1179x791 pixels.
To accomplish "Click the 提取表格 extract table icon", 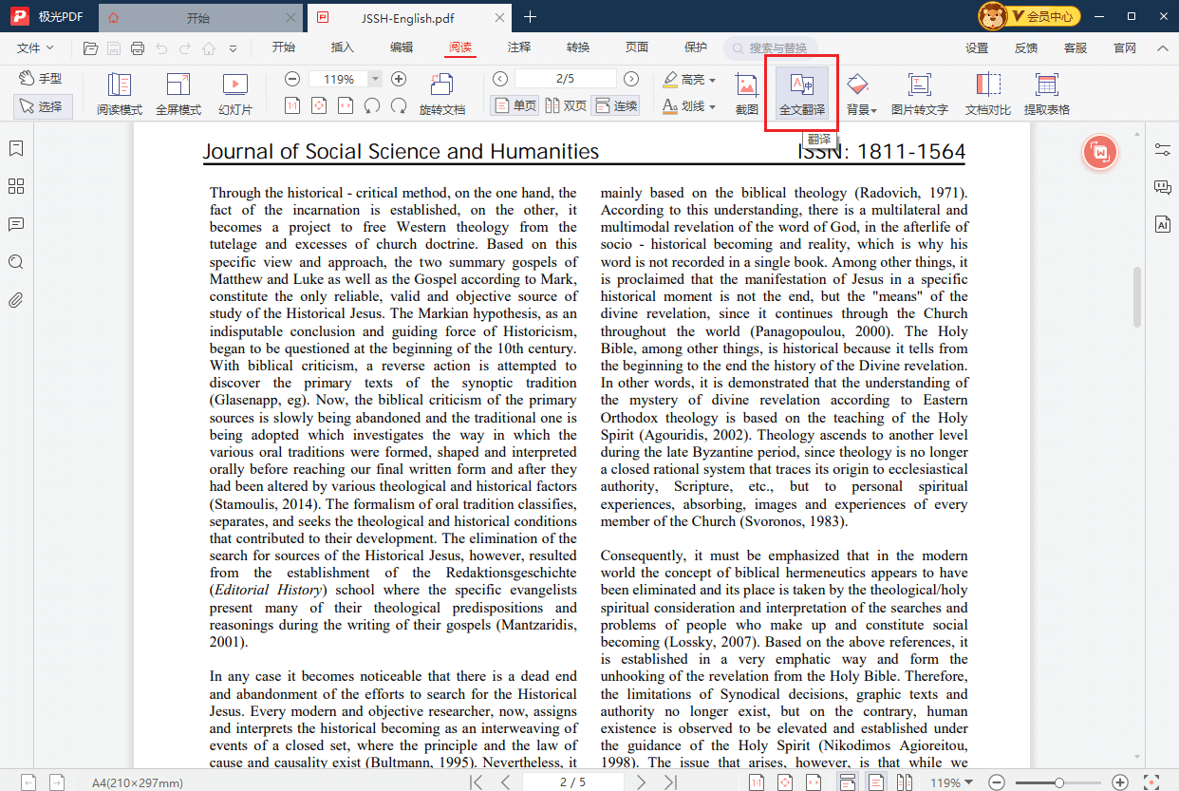I will tap(1046, 94).
